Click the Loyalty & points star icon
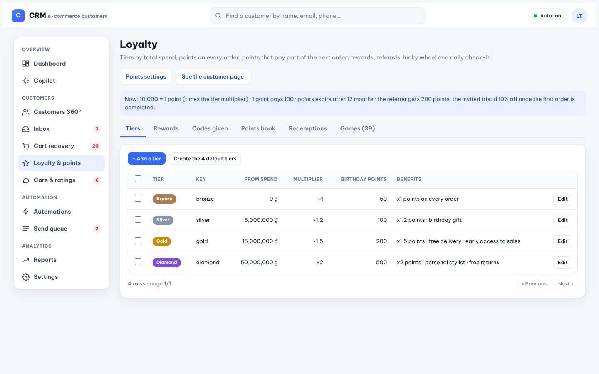The width and height of the screenshot is (599, 374). [x=26, y=163]
